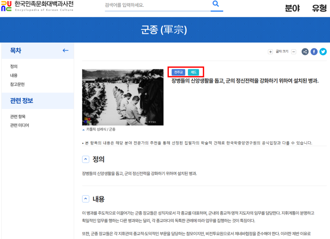Go to 관련 미디어 in sidebar
This screenshot has height=239, width=330.
20,125
